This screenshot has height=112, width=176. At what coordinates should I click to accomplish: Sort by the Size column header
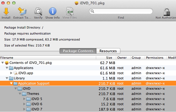coord(106,58)
